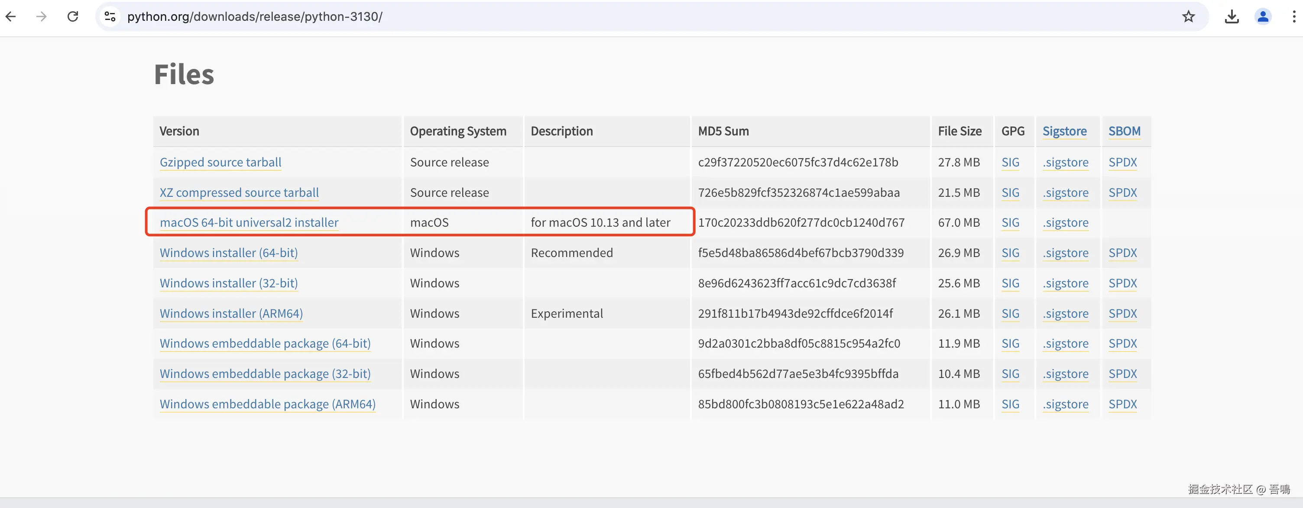Screen dimensions: 1303x508
Task: Open the browser downloads icon
Action: click(1232, 17)
